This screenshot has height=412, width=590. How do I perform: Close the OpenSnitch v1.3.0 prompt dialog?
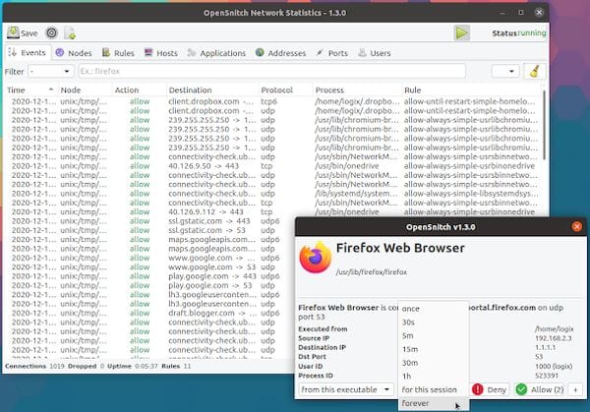click(576, 226)
